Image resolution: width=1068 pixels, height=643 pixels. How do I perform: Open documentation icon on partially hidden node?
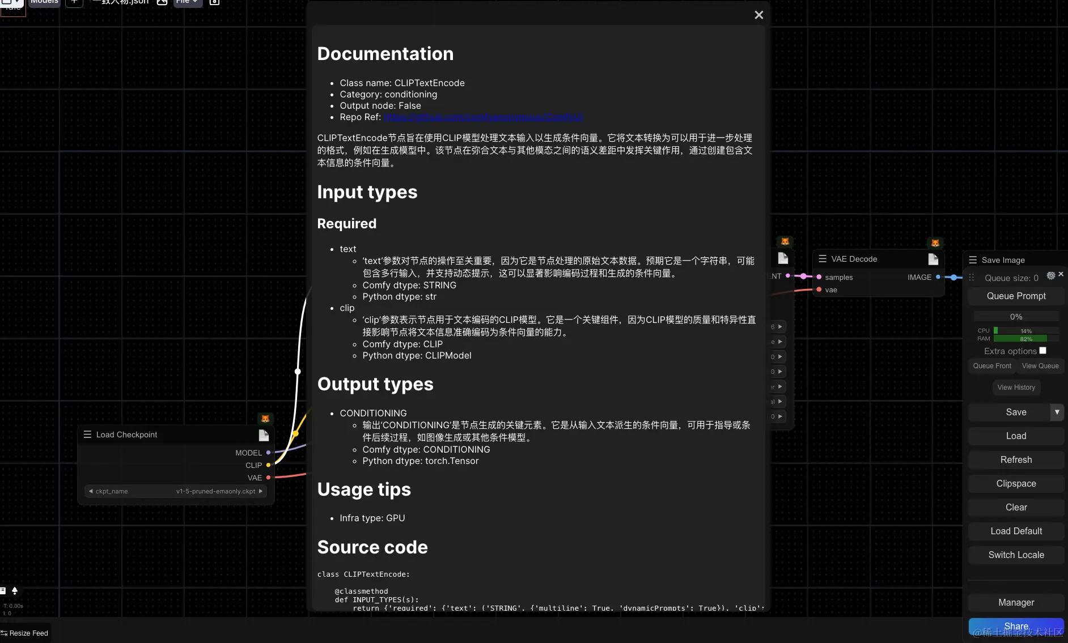click(783, 258)
